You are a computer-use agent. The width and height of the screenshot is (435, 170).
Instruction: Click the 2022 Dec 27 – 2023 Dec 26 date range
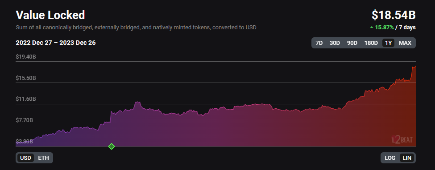pyautogui.click(x=56, y=43)
